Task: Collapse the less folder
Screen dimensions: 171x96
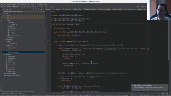Action: [6, 42]
